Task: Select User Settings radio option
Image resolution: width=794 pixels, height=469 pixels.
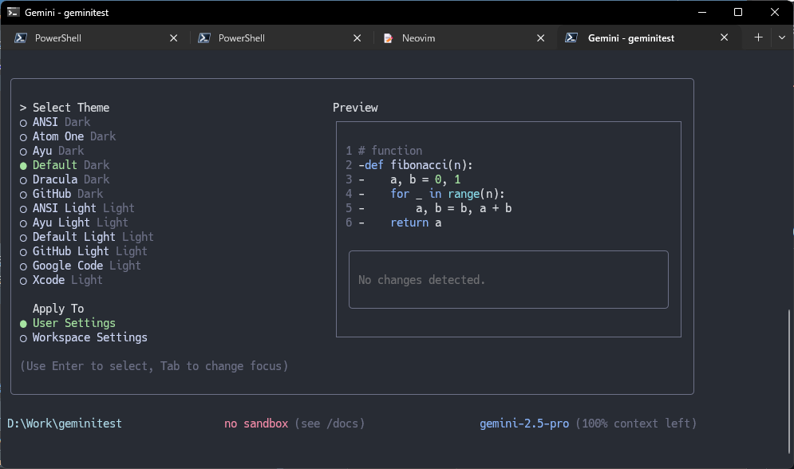Action: click(x=73, y=323)
